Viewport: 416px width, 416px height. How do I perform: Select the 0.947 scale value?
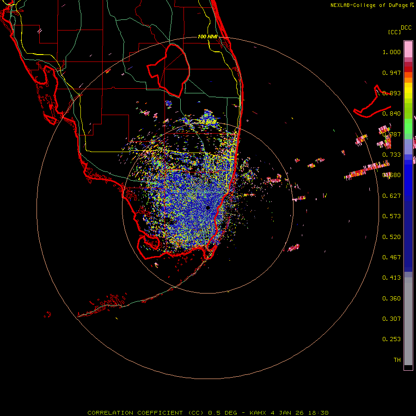click(x=392, y=73)
